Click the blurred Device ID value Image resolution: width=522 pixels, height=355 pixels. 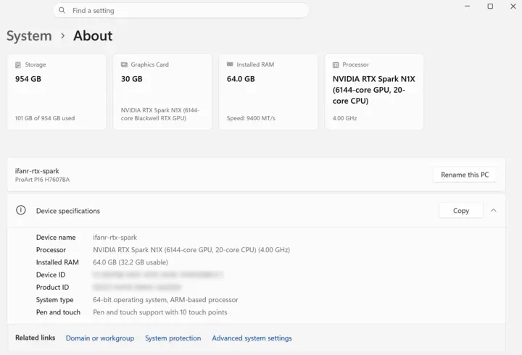click(158, 275)
